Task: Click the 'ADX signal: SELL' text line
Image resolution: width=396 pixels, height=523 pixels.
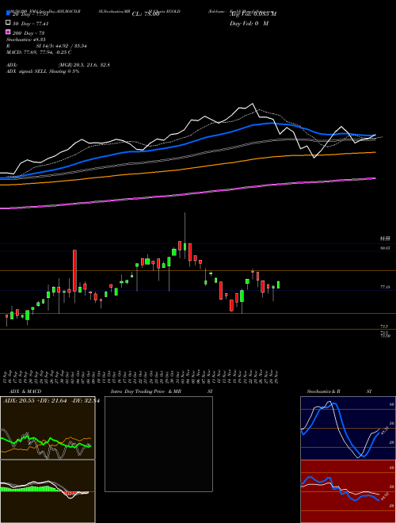Action: pos(43,71)
